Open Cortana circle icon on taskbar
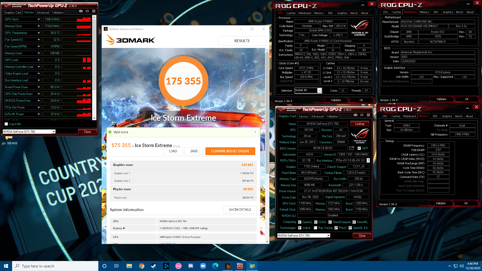 104,266
